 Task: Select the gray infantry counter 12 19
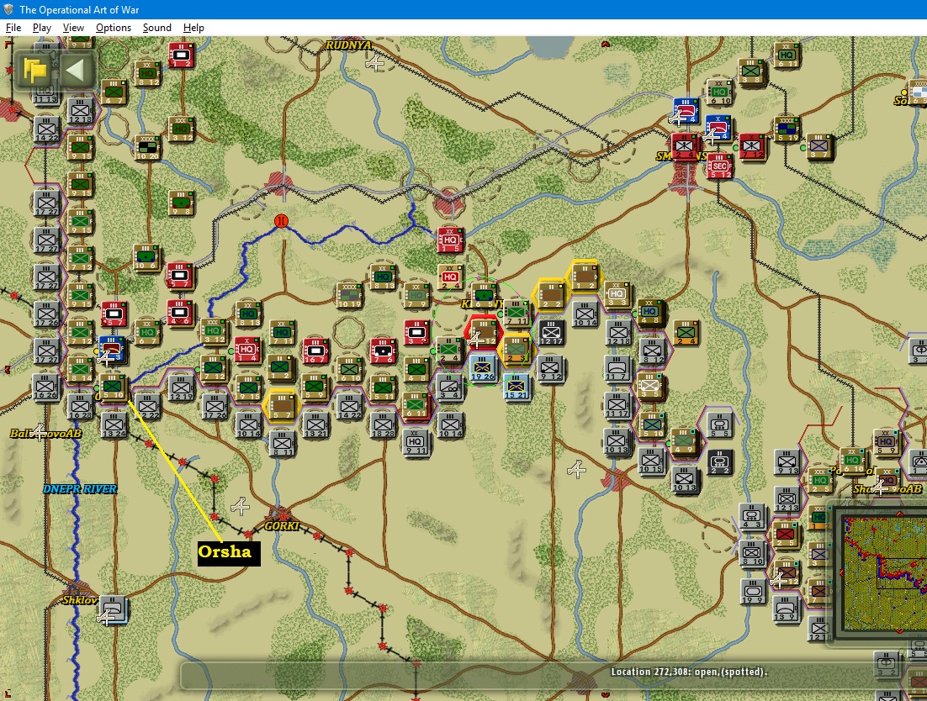[181, 387]
